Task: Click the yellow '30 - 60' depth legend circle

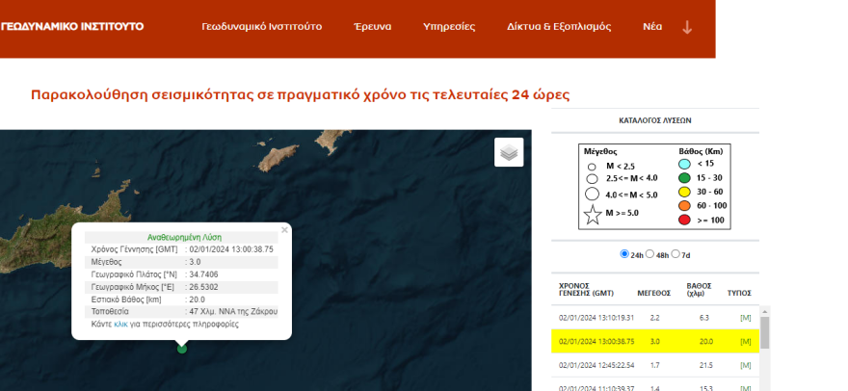Action: click(x=684, y=192)
